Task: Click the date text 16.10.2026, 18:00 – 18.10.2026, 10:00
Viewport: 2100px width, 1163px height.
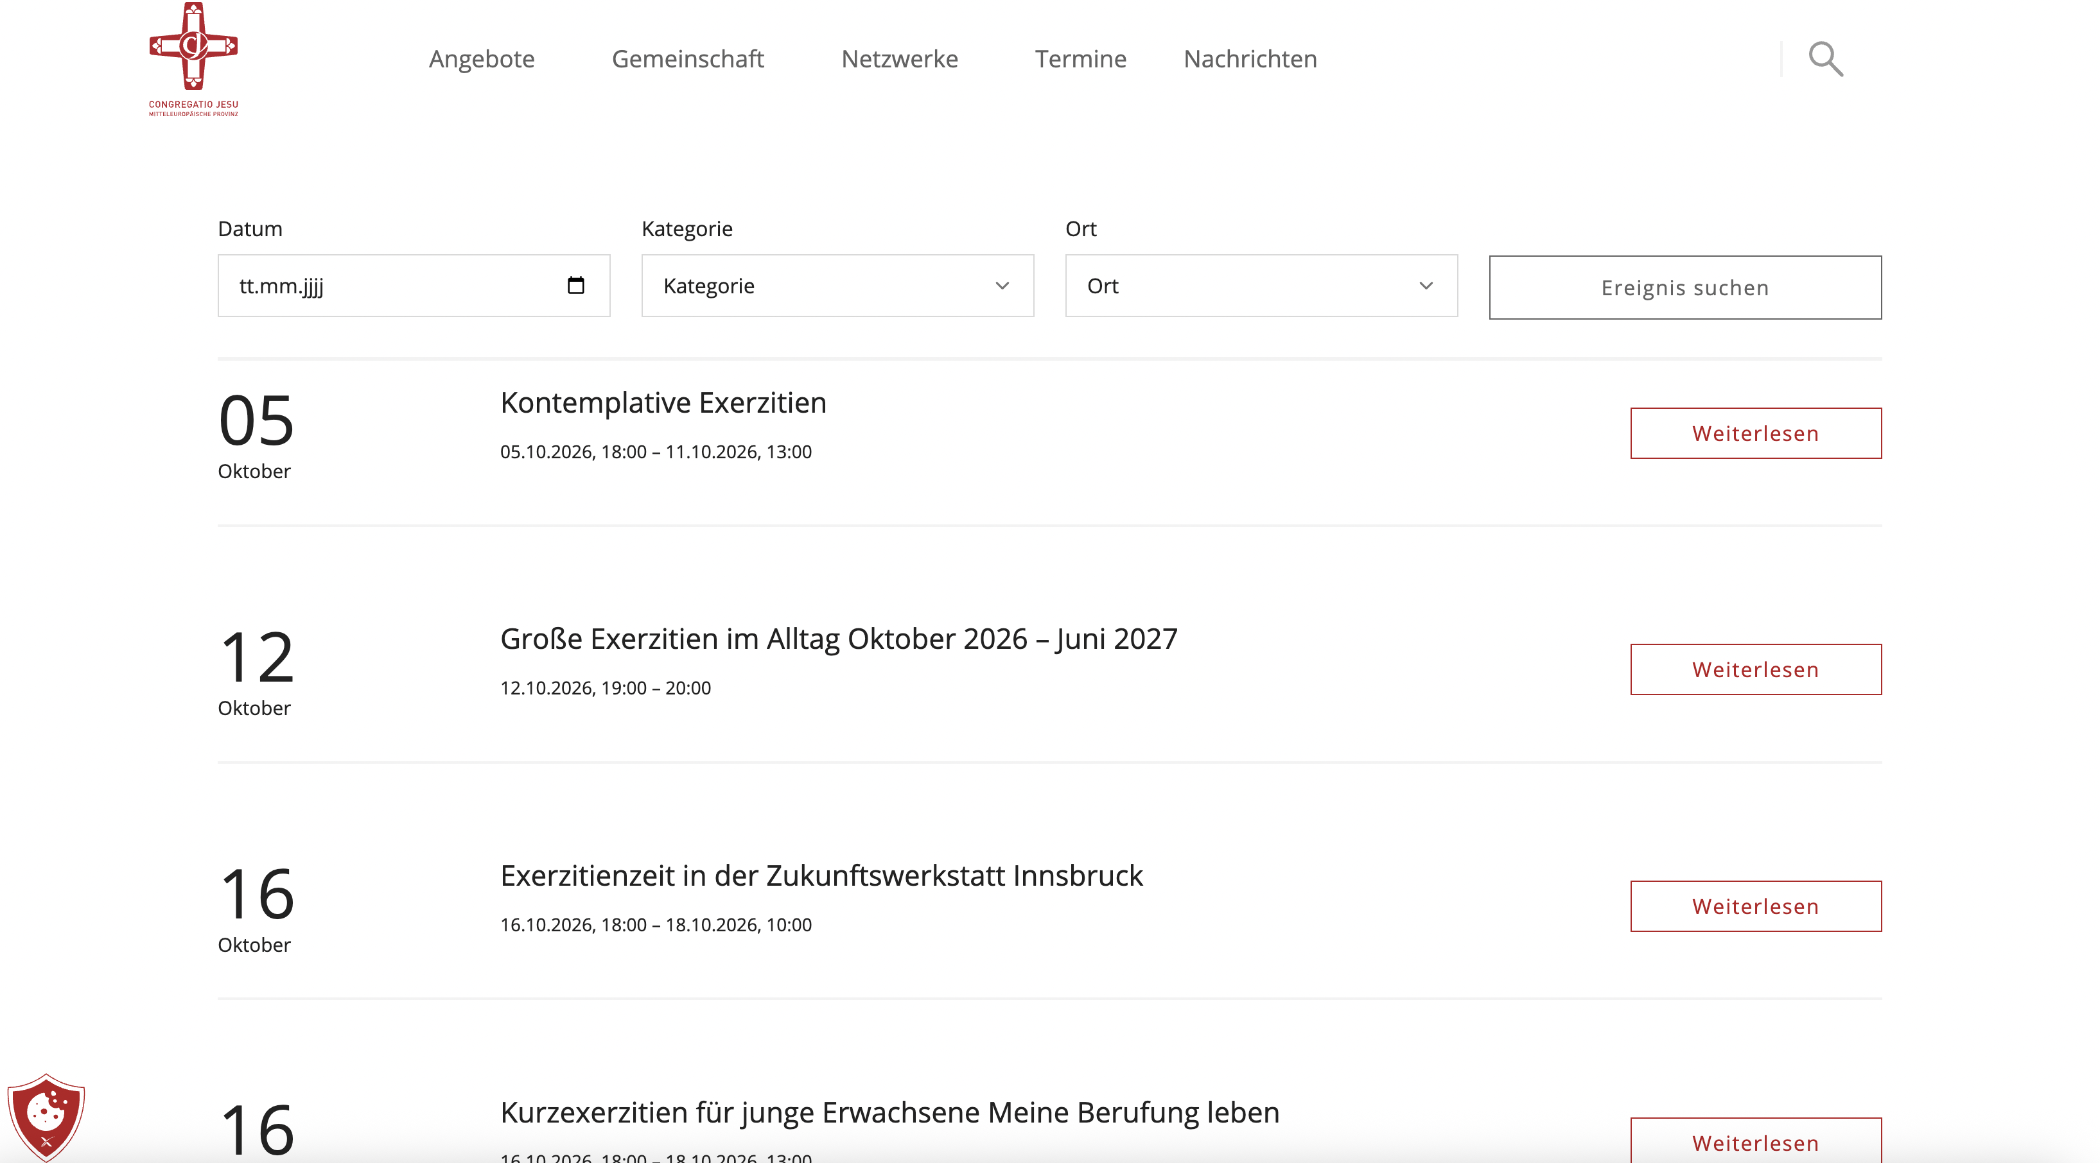Action: point(656,924)
